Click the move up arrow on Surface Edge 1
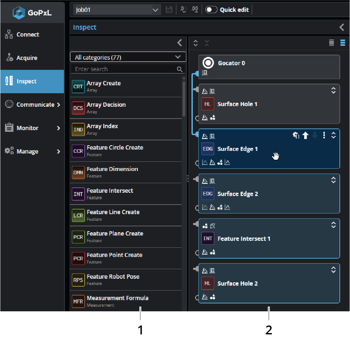This screenshot has width=350, height=338. [305, 135]
